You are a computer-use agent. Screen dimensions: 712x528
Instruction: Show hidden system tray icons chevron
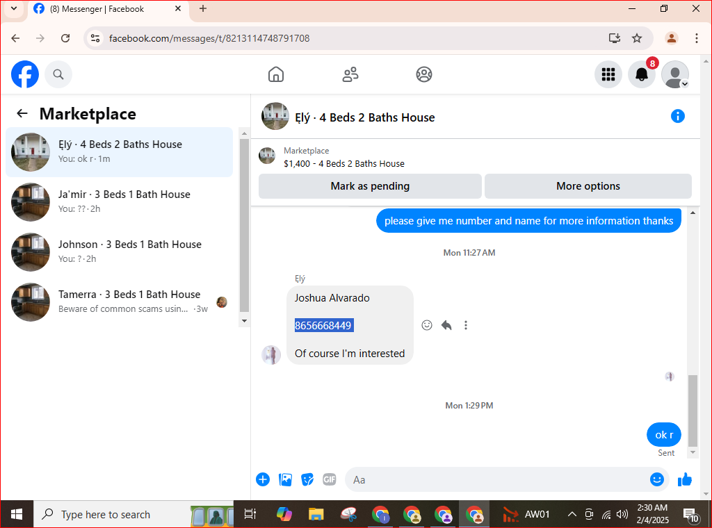[x=572, y=514]
